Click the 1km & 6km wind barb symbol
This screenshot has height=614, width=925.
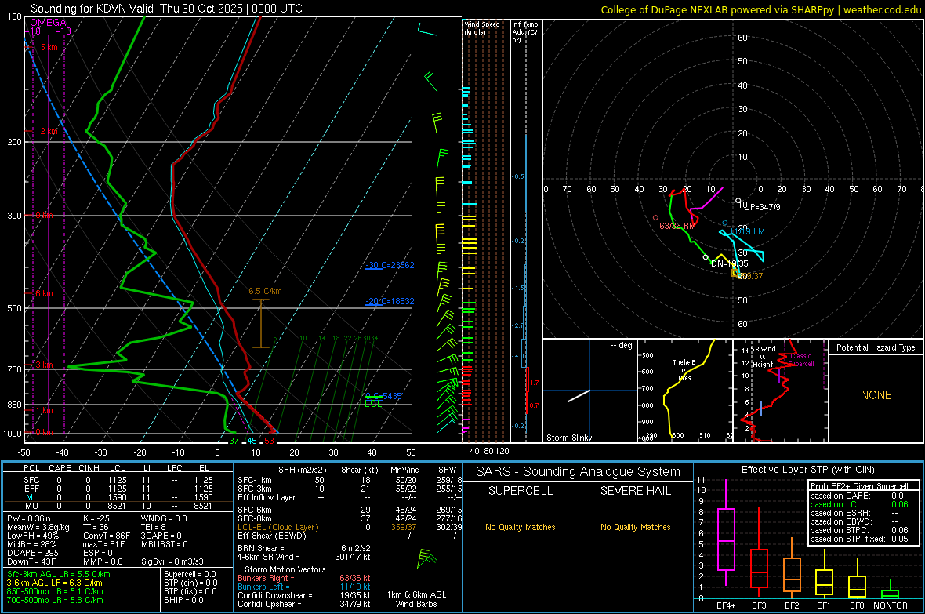click(426, 558)
